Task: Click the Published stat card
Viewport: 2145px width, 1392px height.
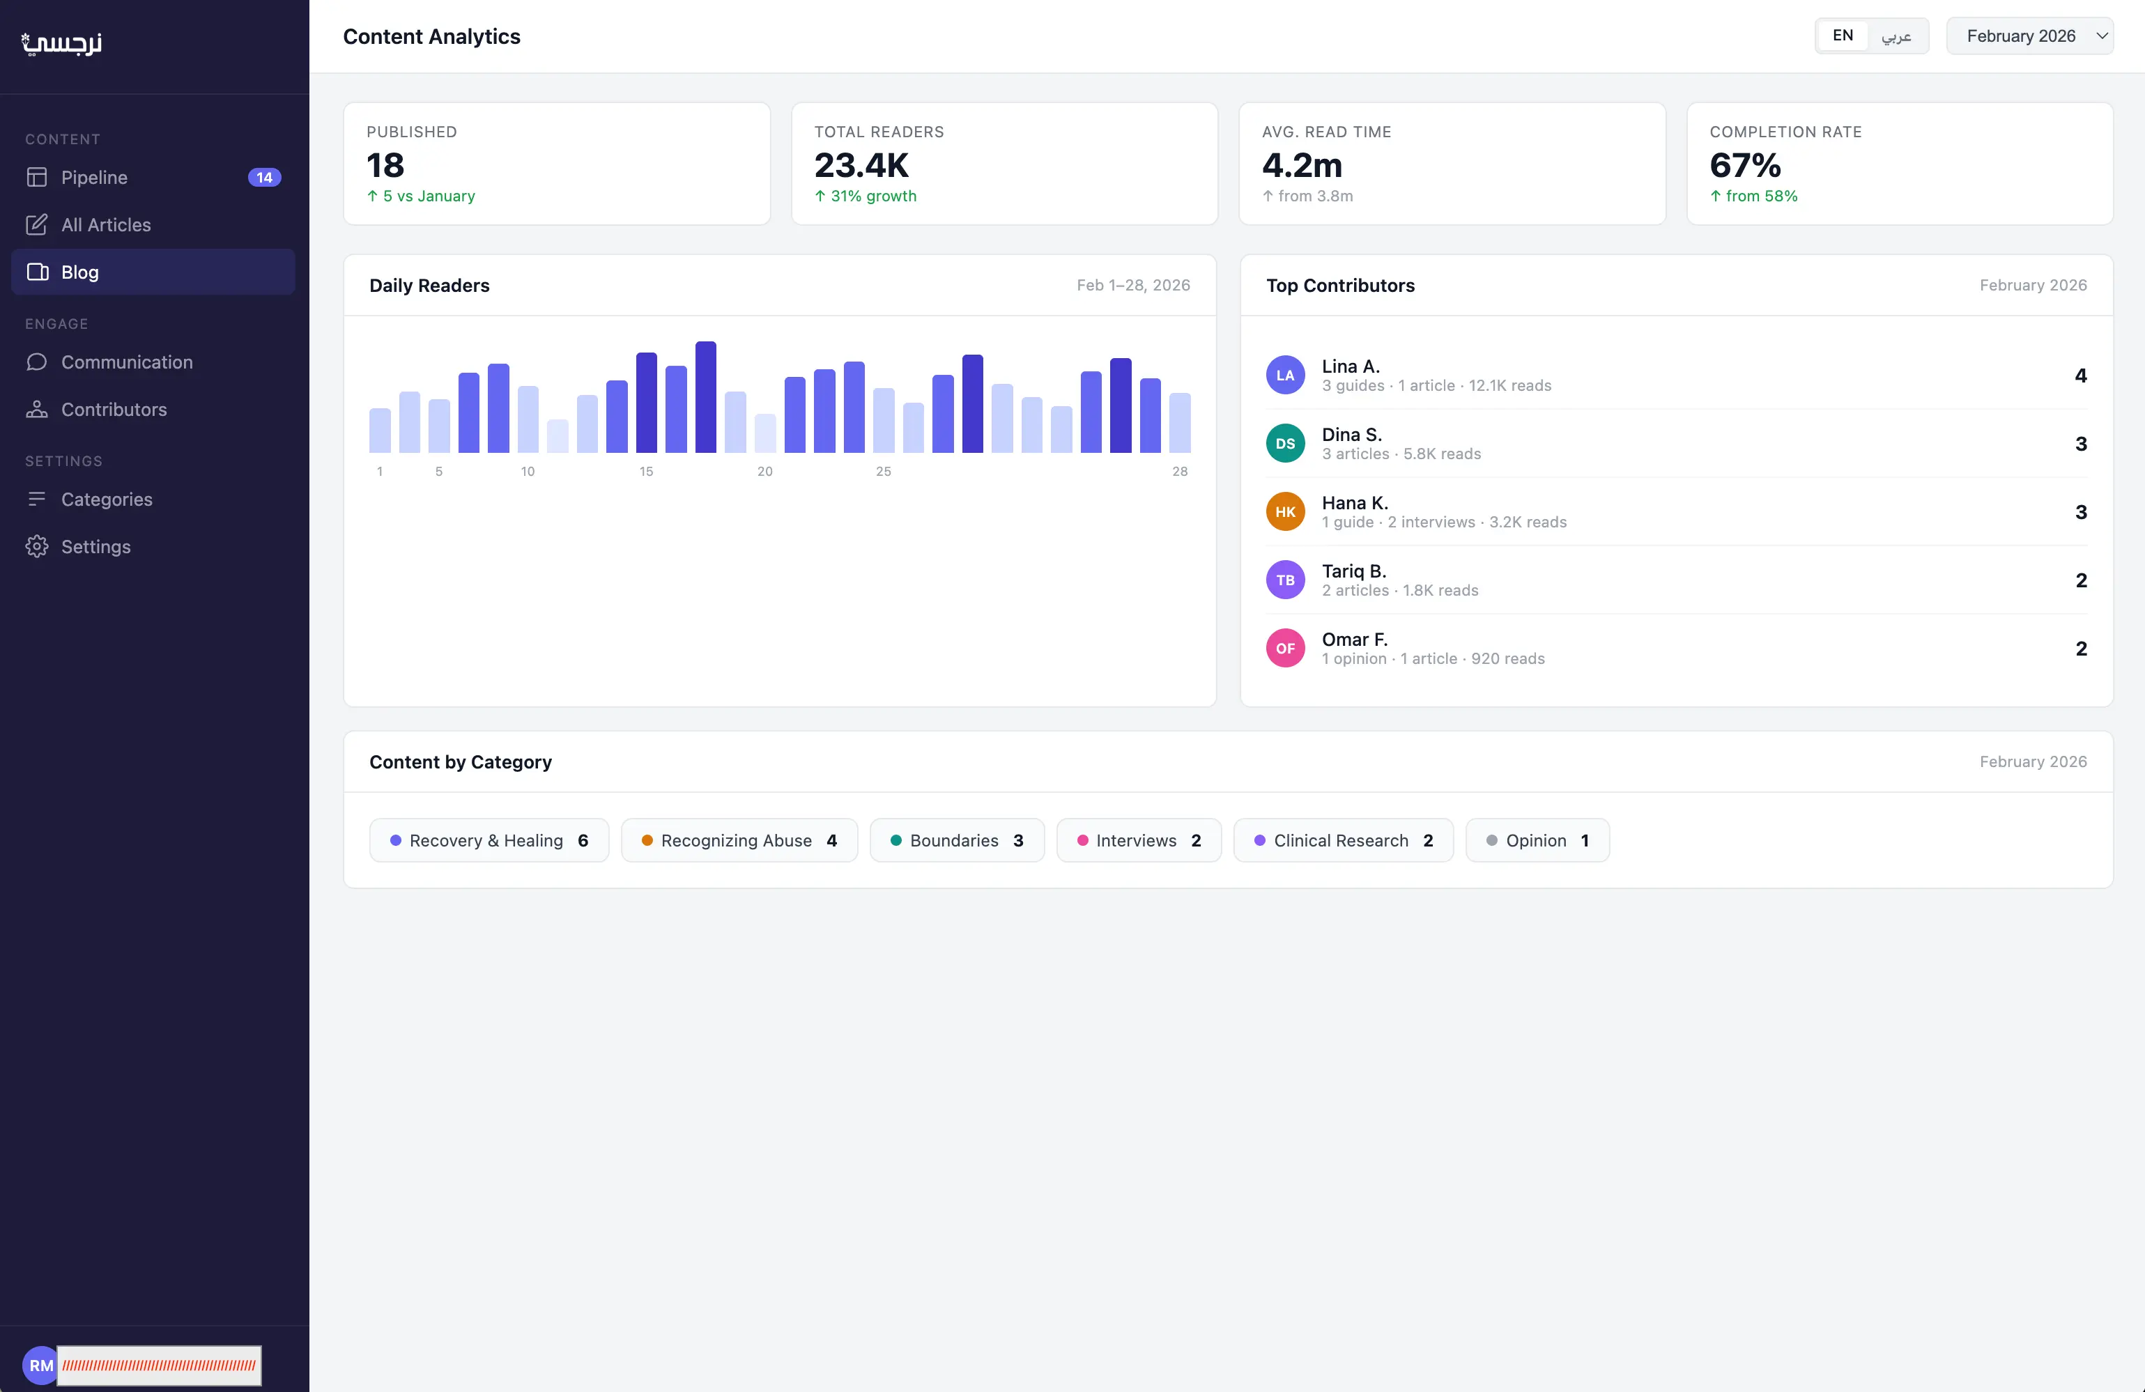Action: (557, 163)
